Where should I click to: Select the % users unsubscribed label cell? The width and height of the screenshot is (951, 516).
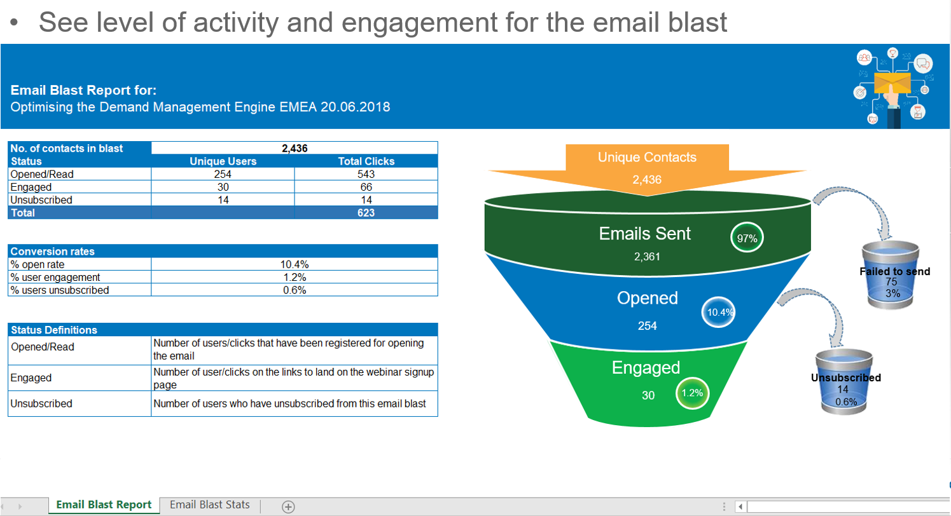pos(80,290)
